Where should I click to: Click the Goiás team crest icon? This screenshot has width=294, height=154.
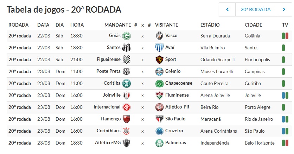(x=126, y=36)
